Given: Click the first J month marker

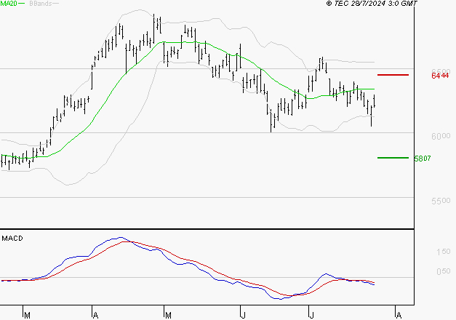Looking at the screenshot, I should [244, 316].
